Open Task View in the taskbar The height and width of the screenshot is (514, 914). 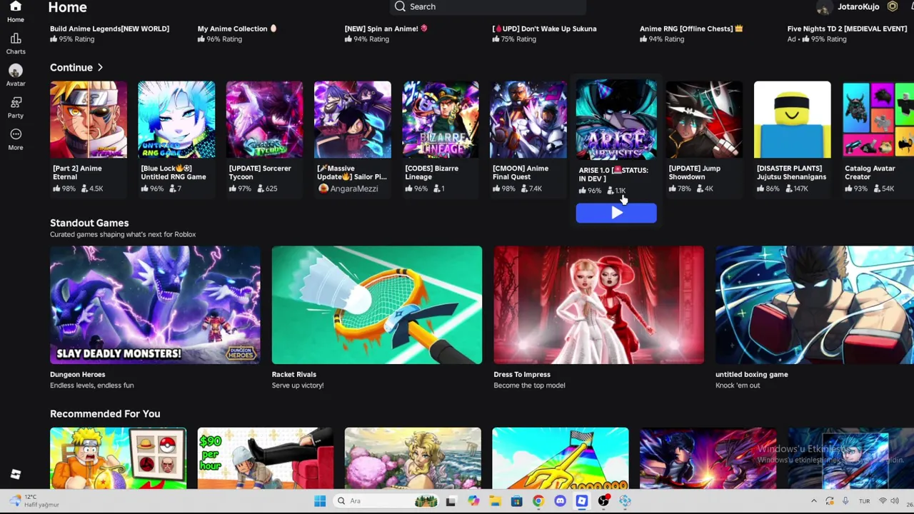(451, 501)
